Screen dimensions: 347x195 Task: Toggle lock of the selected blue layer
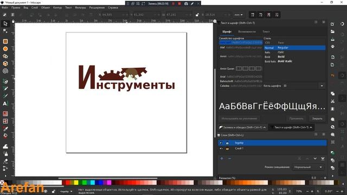[227, 143]
